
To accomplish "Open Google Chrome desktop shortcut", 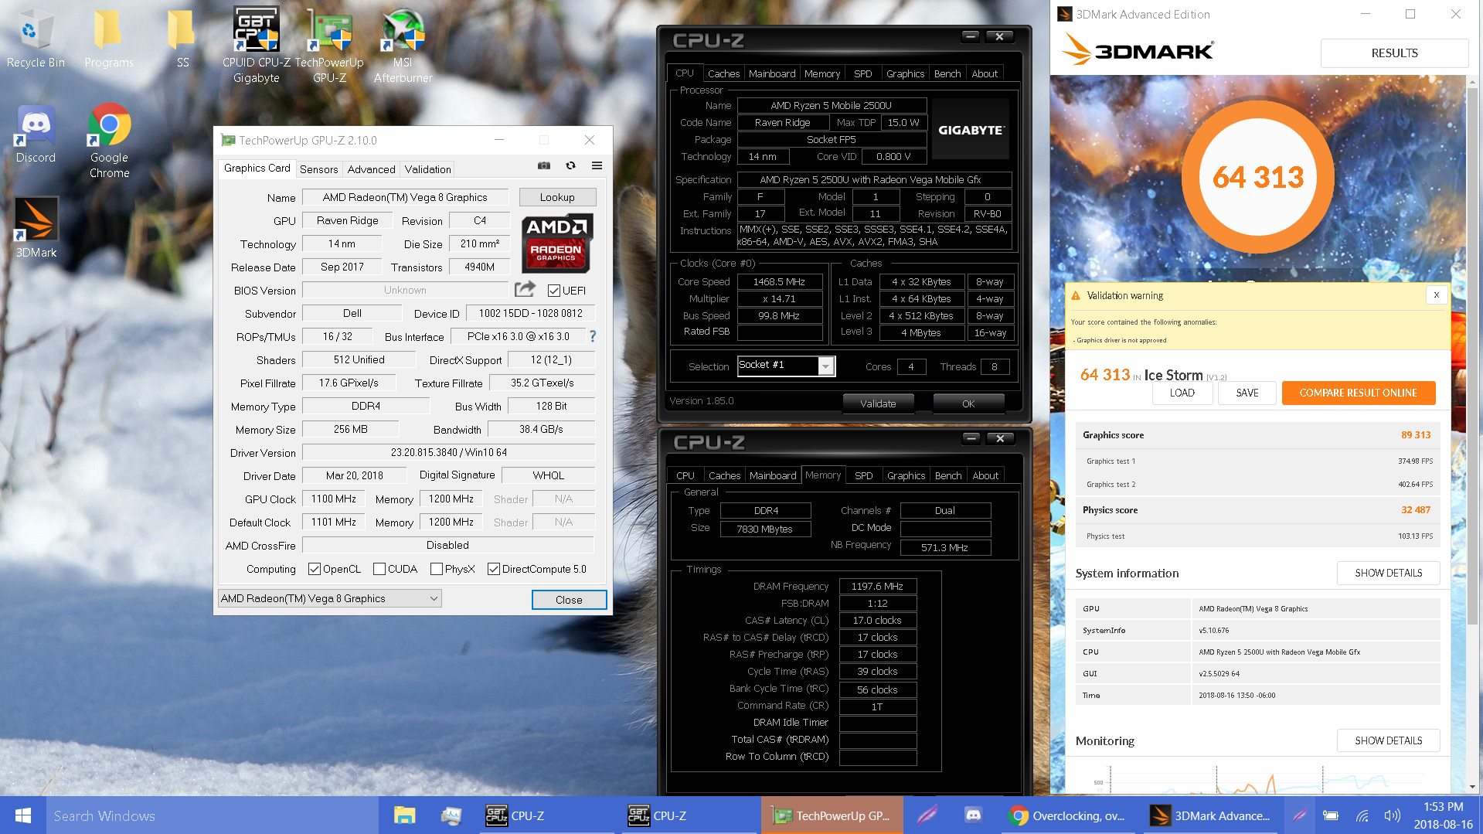I will pyautogui.click(x=109, y=141).
